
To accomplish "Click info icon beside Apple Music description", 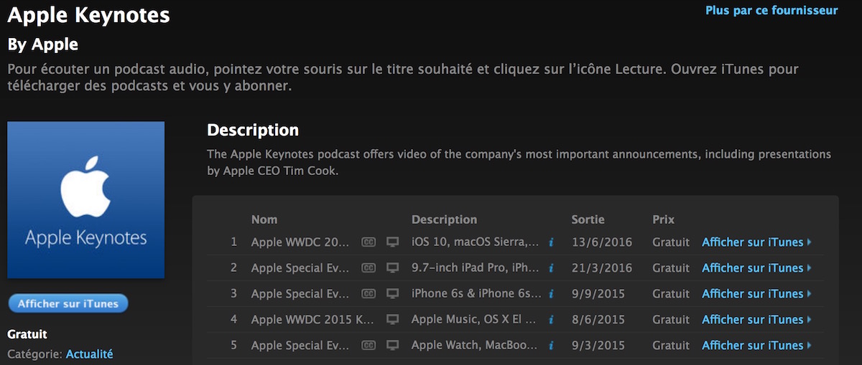I will coord(551,320).
